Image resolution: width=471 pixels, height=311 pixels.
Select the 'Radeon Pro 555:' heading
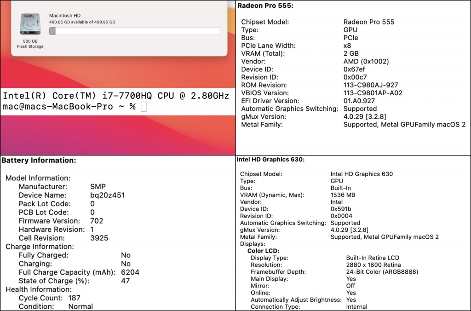265,6
